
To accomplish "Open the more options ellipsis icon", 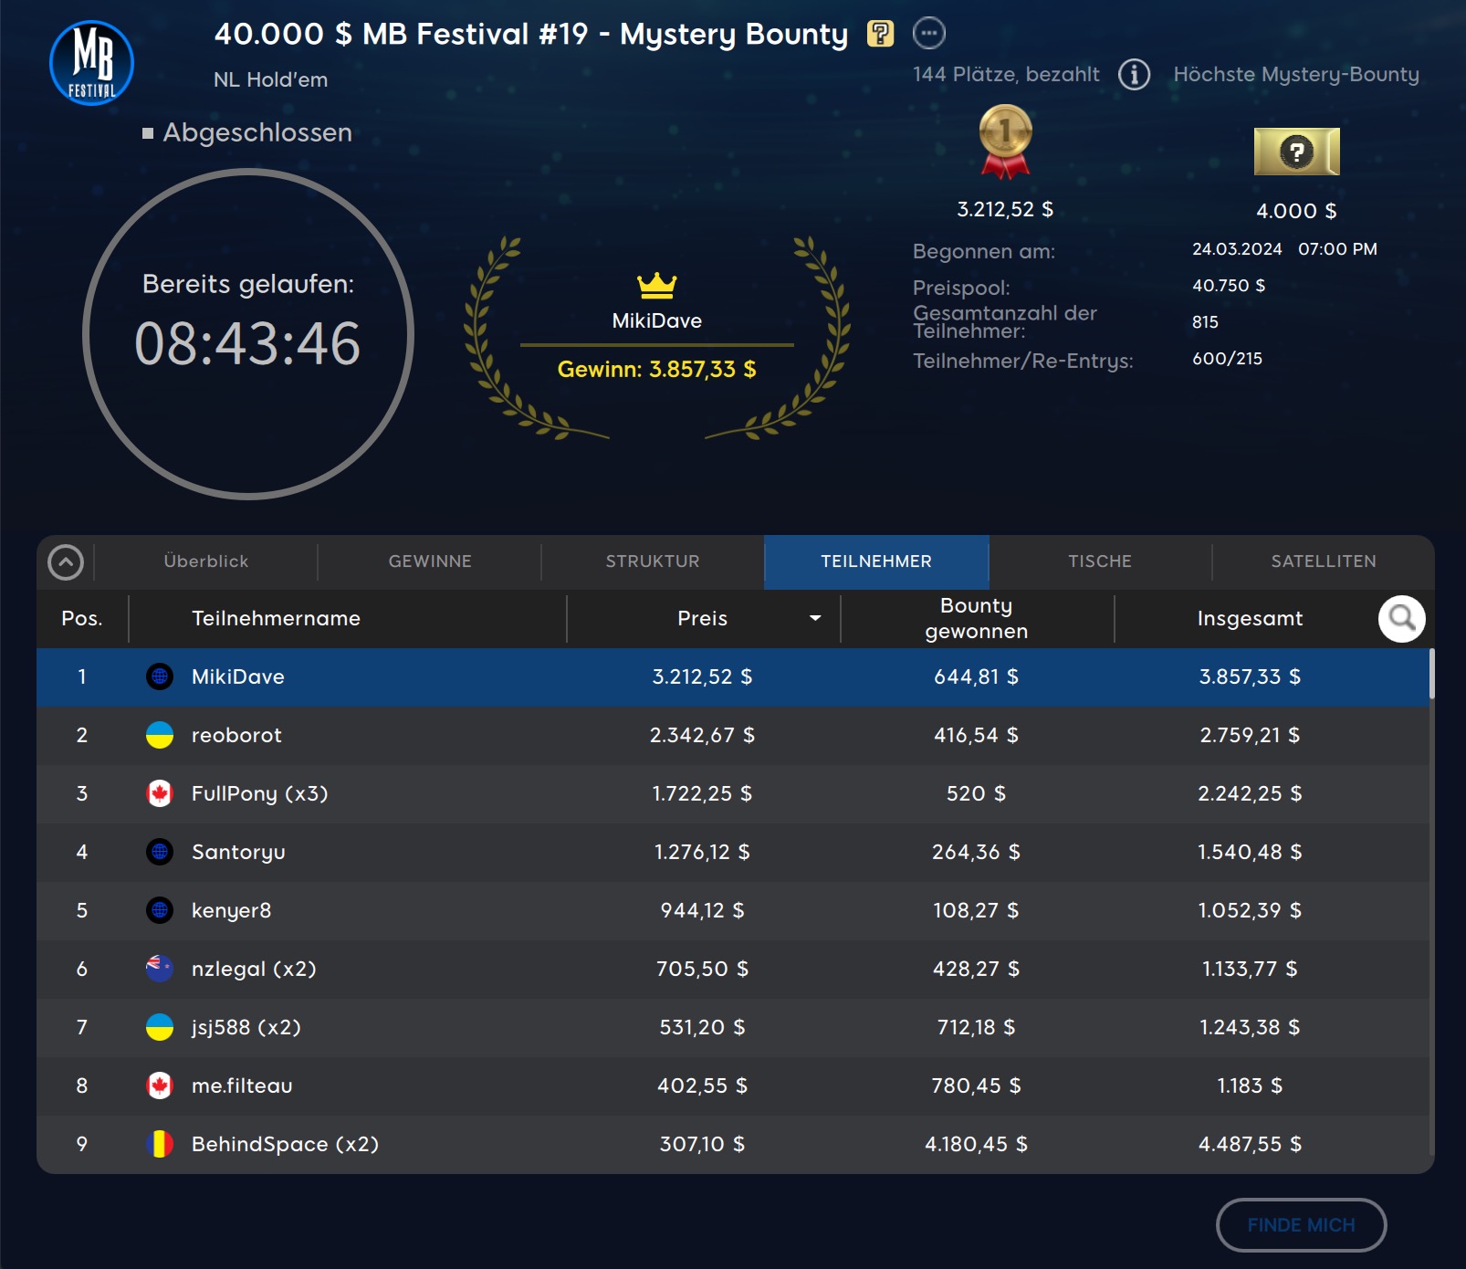I will tap(928, 34).
